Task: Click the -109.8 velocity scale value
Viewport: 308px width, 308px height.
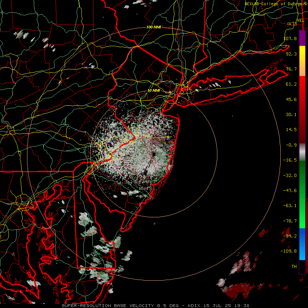Action: coord(288,251)
